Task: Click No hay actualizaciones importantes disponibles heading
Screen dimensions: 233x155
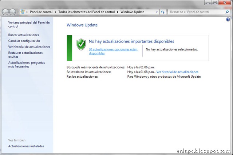Action: 131,41
